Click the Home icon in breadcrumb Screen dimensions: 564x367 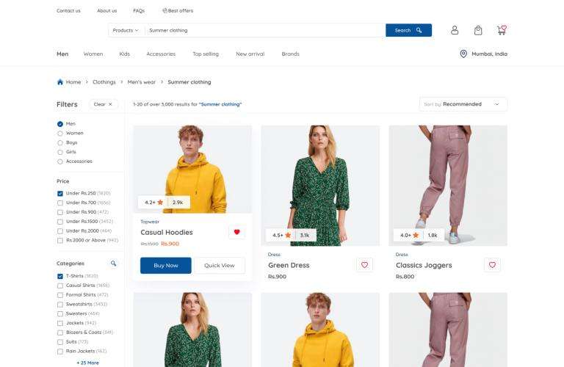pyautogui.click(x=60, y=82)
